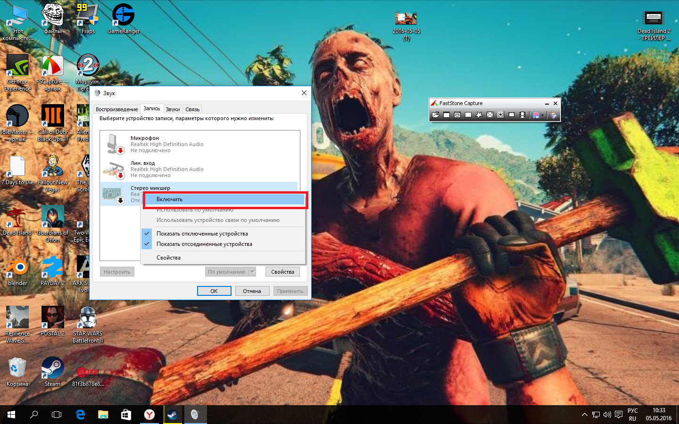This screenshot has width=679, height=424.
Task: Open the volume control in system tray
Action: [607, 415]
